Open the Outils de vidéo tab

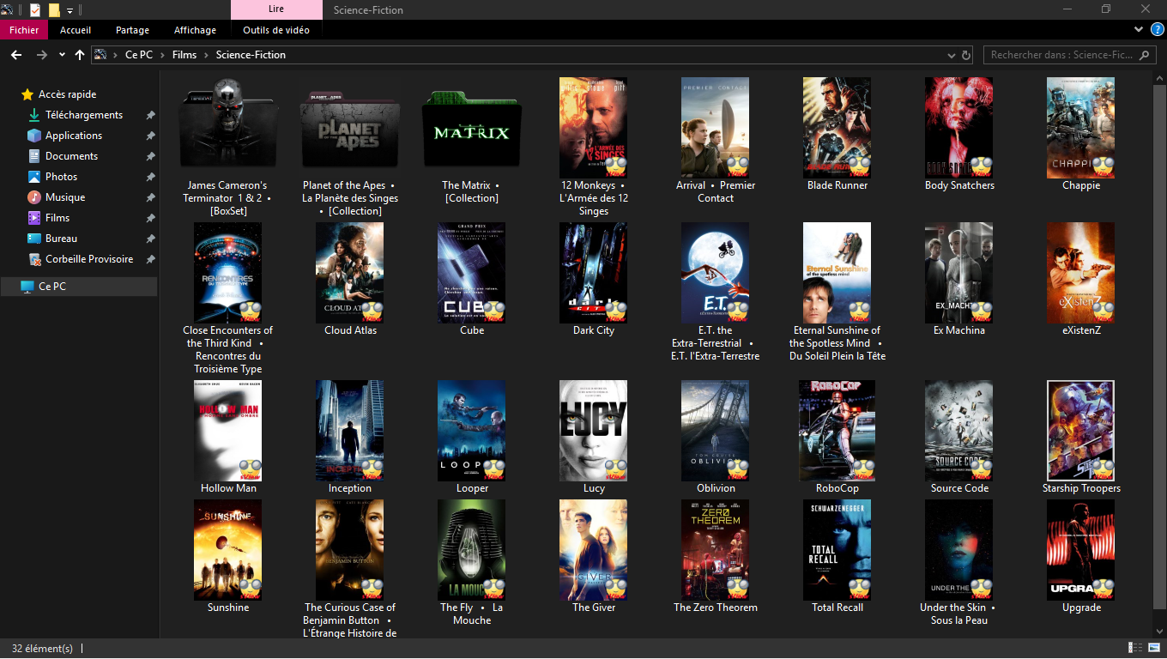[x=276, y=30]
